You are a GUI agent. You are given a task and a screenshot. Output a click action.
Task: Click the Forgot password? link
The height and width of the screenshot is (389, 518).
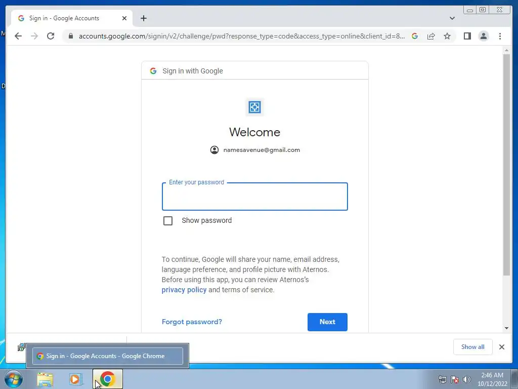(x=192, y=322)
